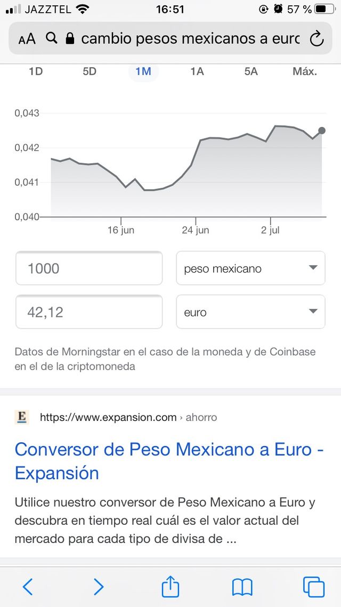Open the Safari share sheet
Image resolution: width=341 pixels, height=607 pixels.
[169, 587]
